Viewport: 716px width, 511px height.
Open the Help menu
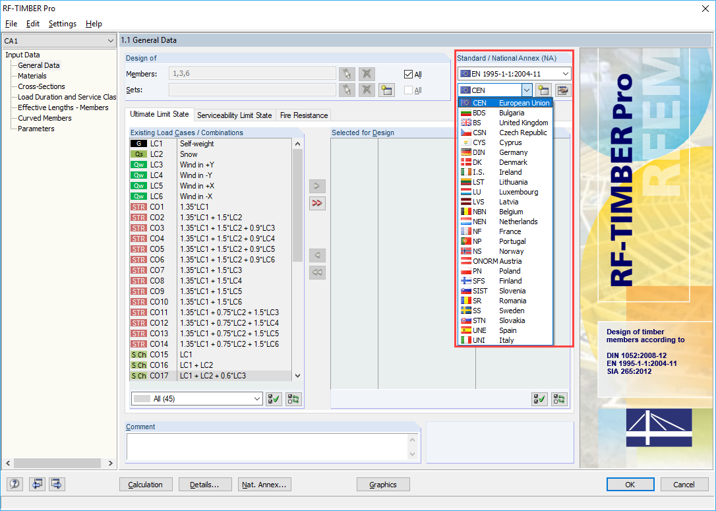[94, 24]
